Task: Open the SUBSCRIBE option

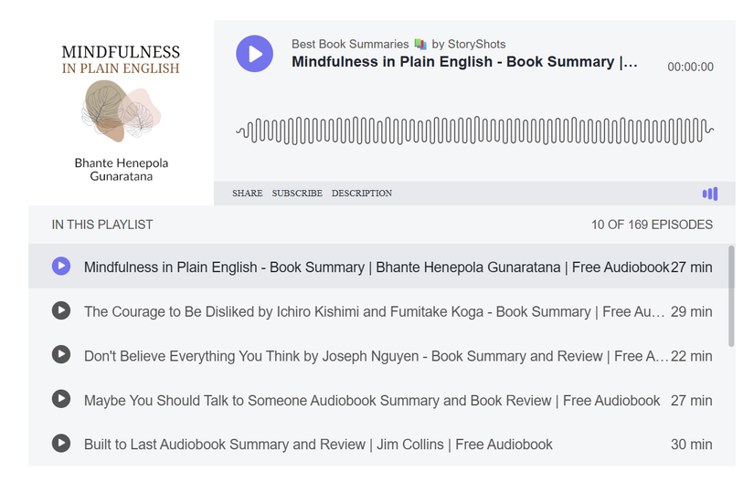Action: (297, 194)
